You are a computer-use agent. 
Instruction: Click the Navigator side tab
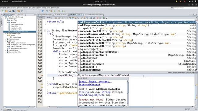(x=2, y=22)
